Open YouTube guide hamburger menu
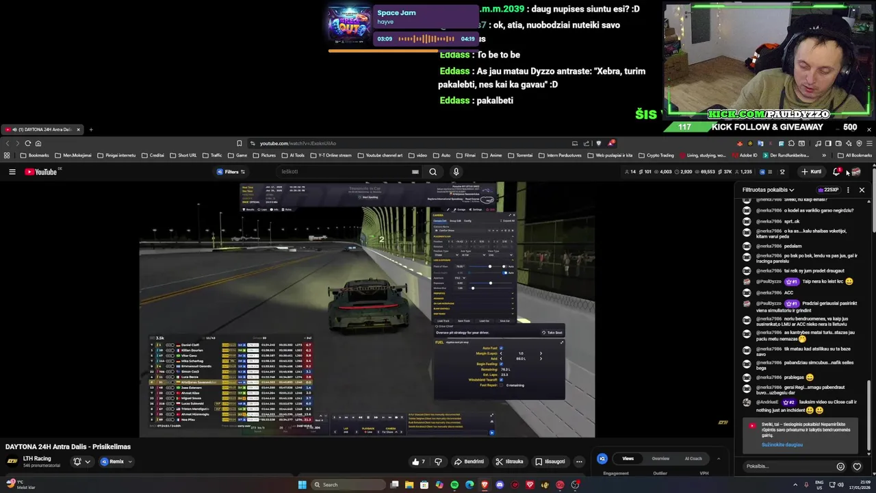 pyautogui.click(x=12, y=172)
